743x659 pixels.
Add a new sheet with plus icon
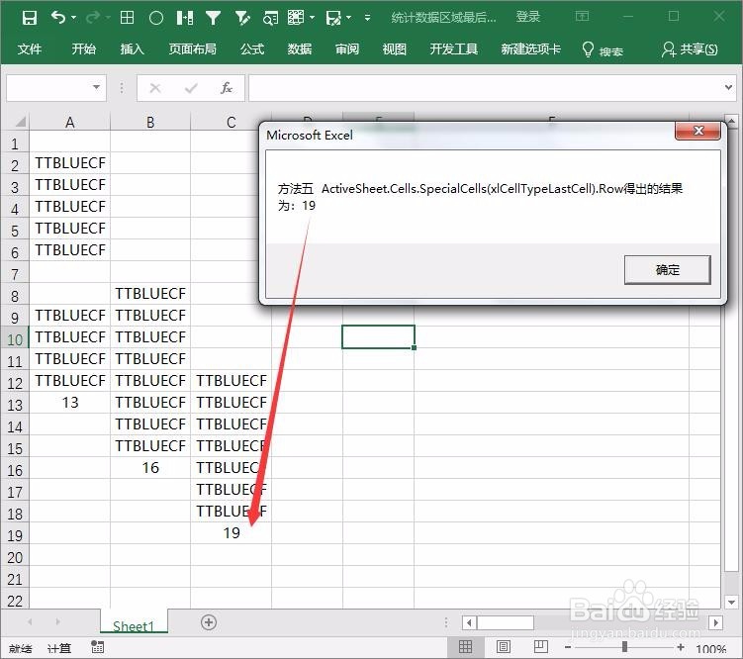tap(209, 622)
